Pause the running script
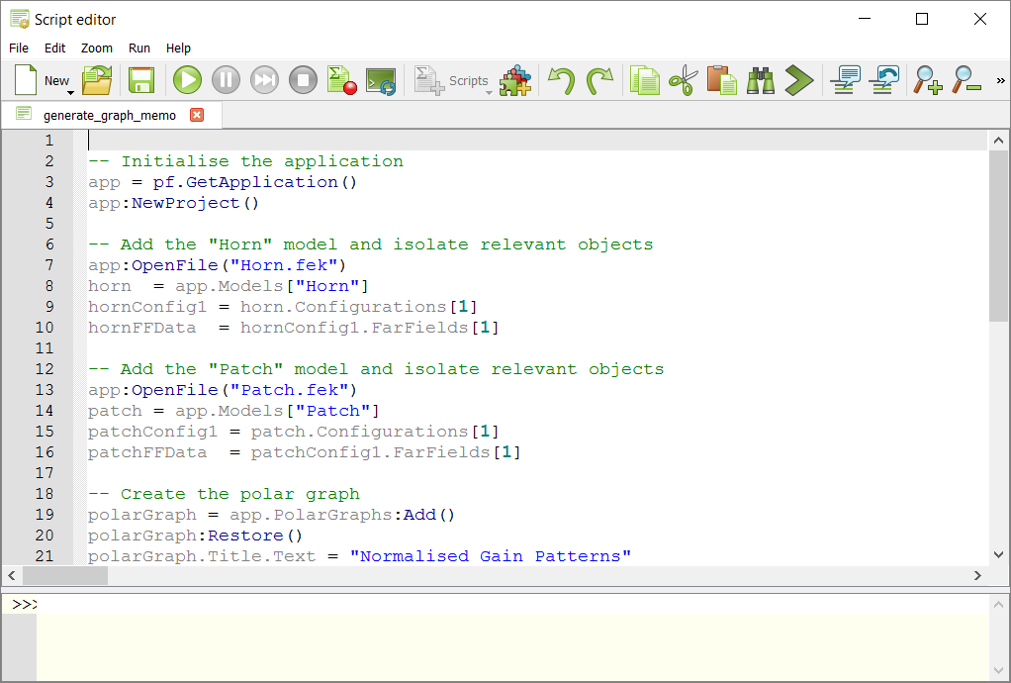 (x=226, y=80)
